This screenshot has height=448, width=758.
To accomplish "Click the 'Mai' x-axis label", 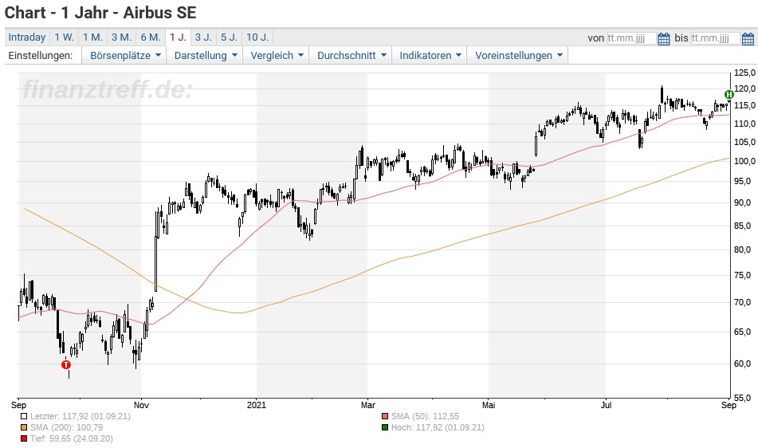I will click(489, 405).
